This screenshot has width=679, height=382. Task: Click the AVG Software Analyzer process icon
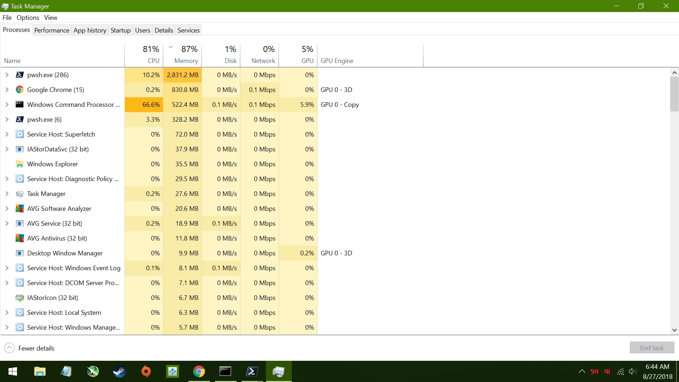pos(20,208)
